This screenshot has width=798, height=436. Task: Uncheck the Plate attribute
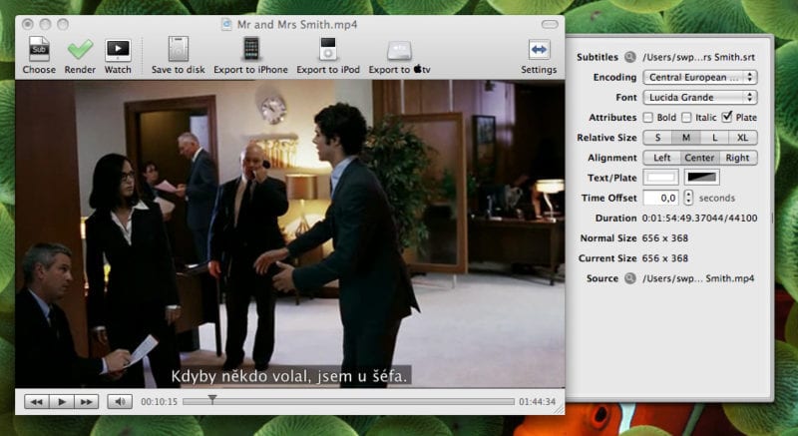pyautogui.click(x=727, y=117)
